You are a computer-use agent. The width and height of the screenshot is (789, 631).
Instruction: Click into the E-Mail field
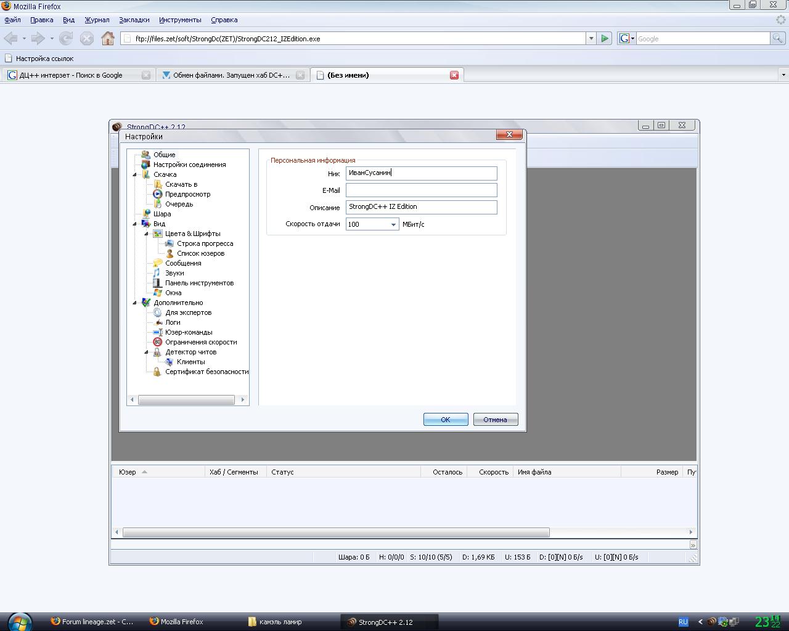pyautogui.click(x=421, y=190)
